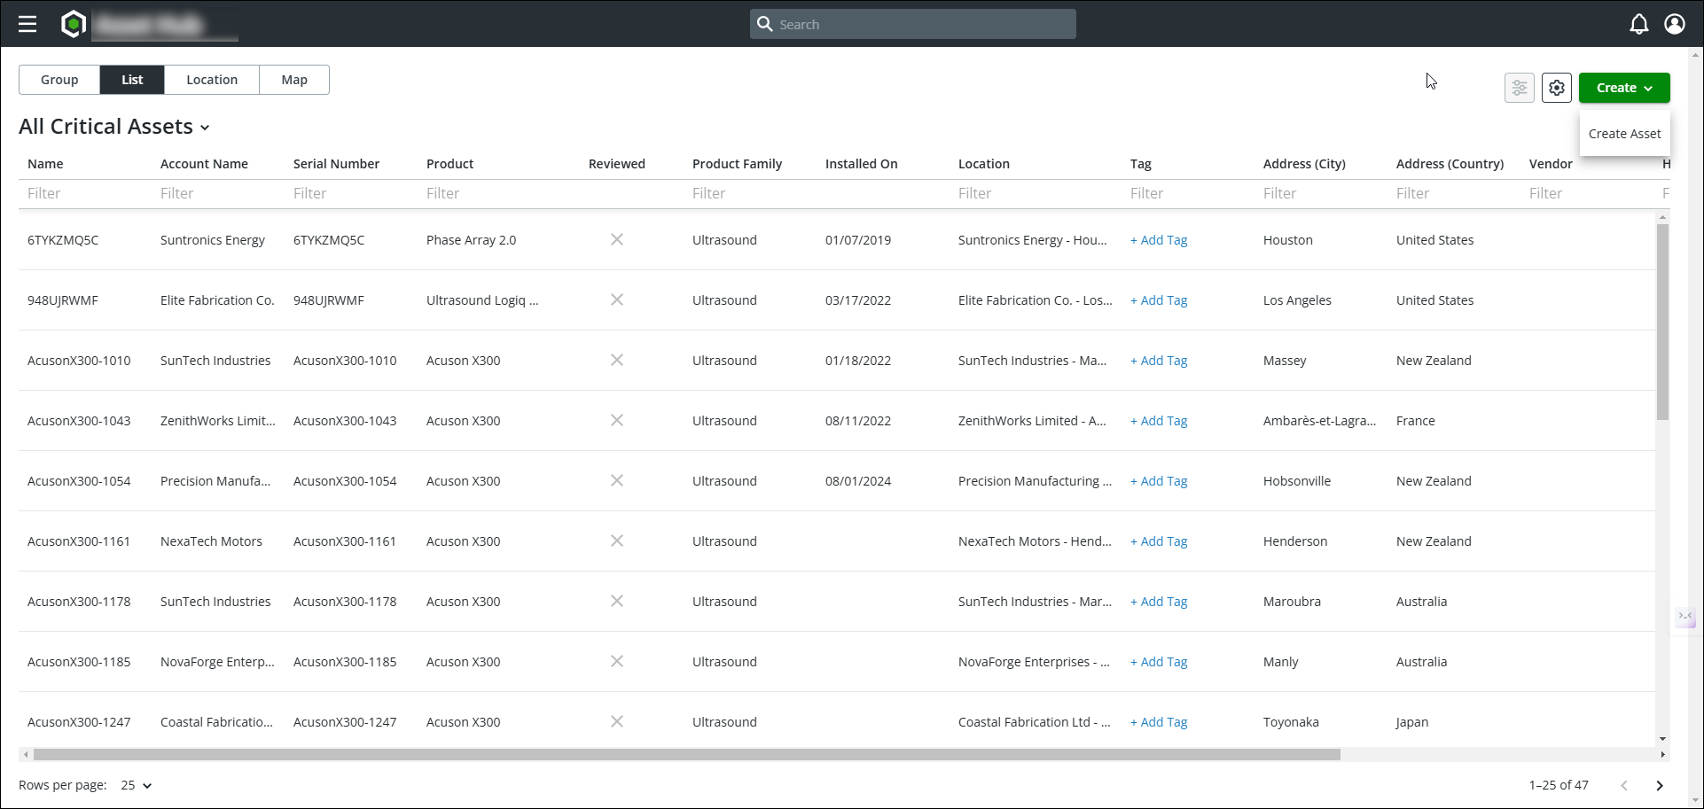Add a tag to 948UJRWMF
Image resolution: width=1704 pixels, height=809 pixels.
1159,300
